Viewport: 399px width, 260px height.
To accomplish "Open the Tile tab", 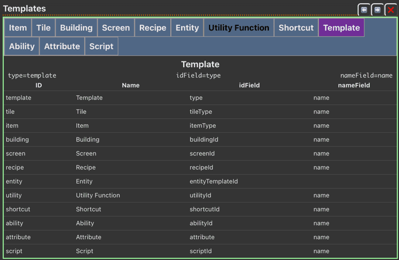I will click(43, 28).
